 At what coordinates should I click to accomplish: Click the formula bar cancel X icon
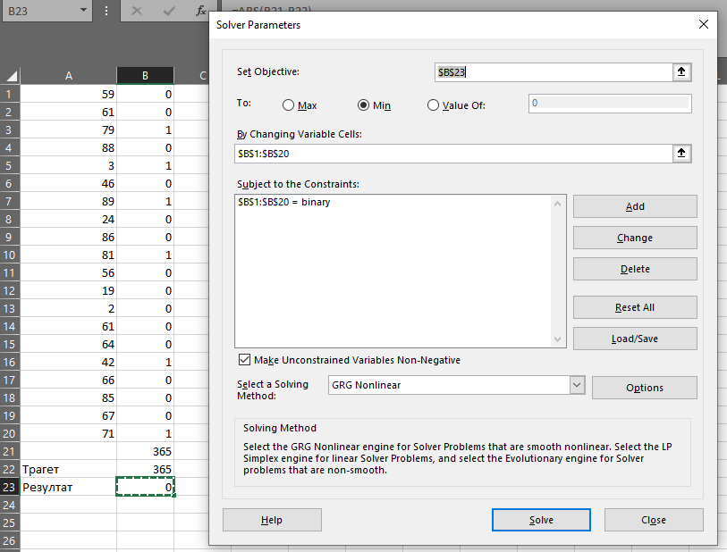137,12
